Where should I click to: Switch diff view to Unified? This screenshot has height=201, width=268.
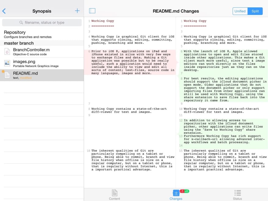tap(240, 11)
